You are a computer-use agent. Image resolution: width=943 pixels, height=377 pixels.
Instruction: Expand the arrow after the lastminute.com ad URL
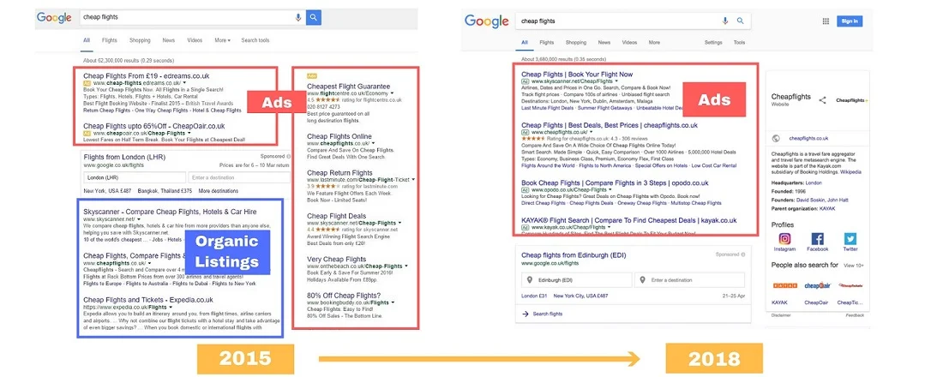click(413, 180)
